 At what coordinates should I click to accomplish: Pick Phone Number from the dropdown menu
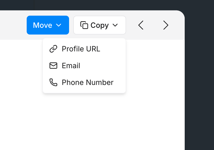tap(87, 82)
